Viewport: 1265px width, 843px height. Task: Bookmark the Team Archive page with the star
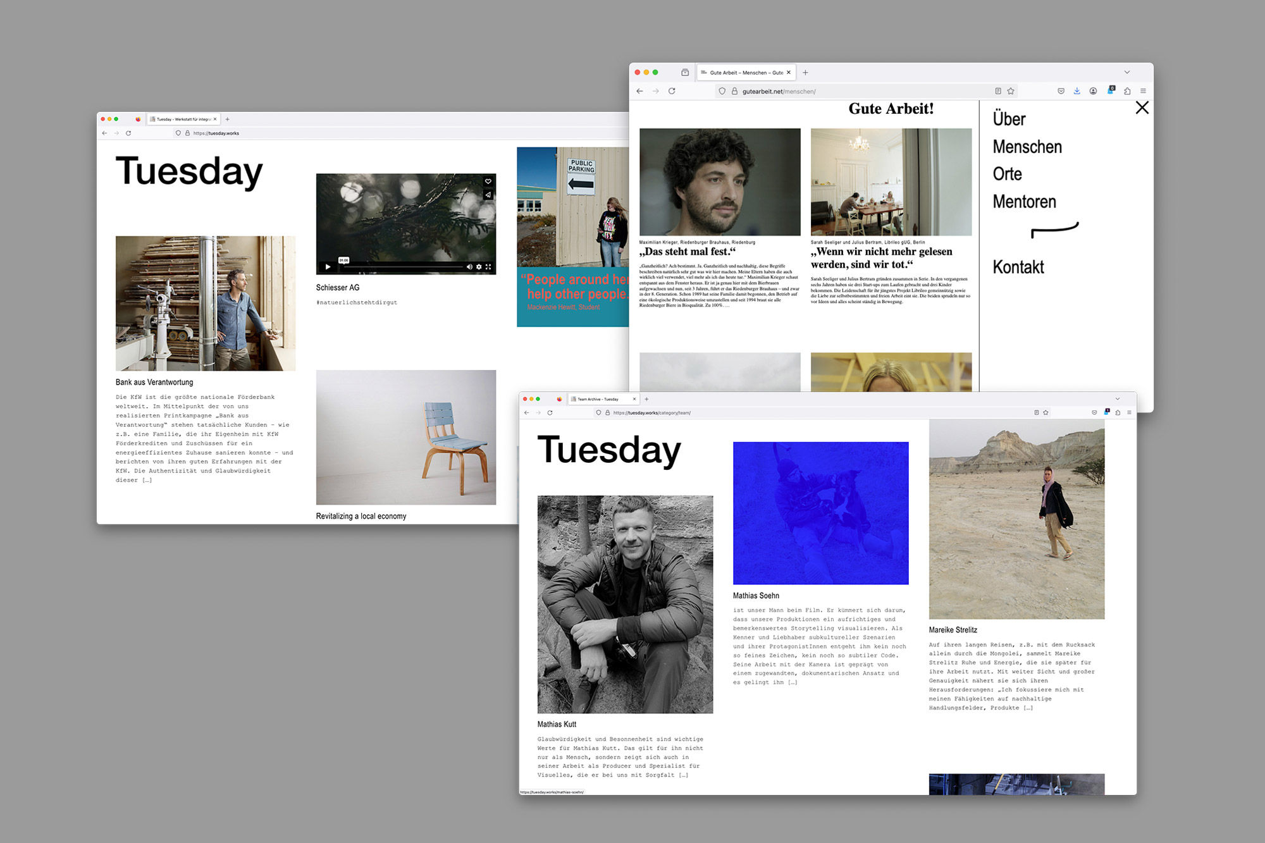(x=1046, y=412)
